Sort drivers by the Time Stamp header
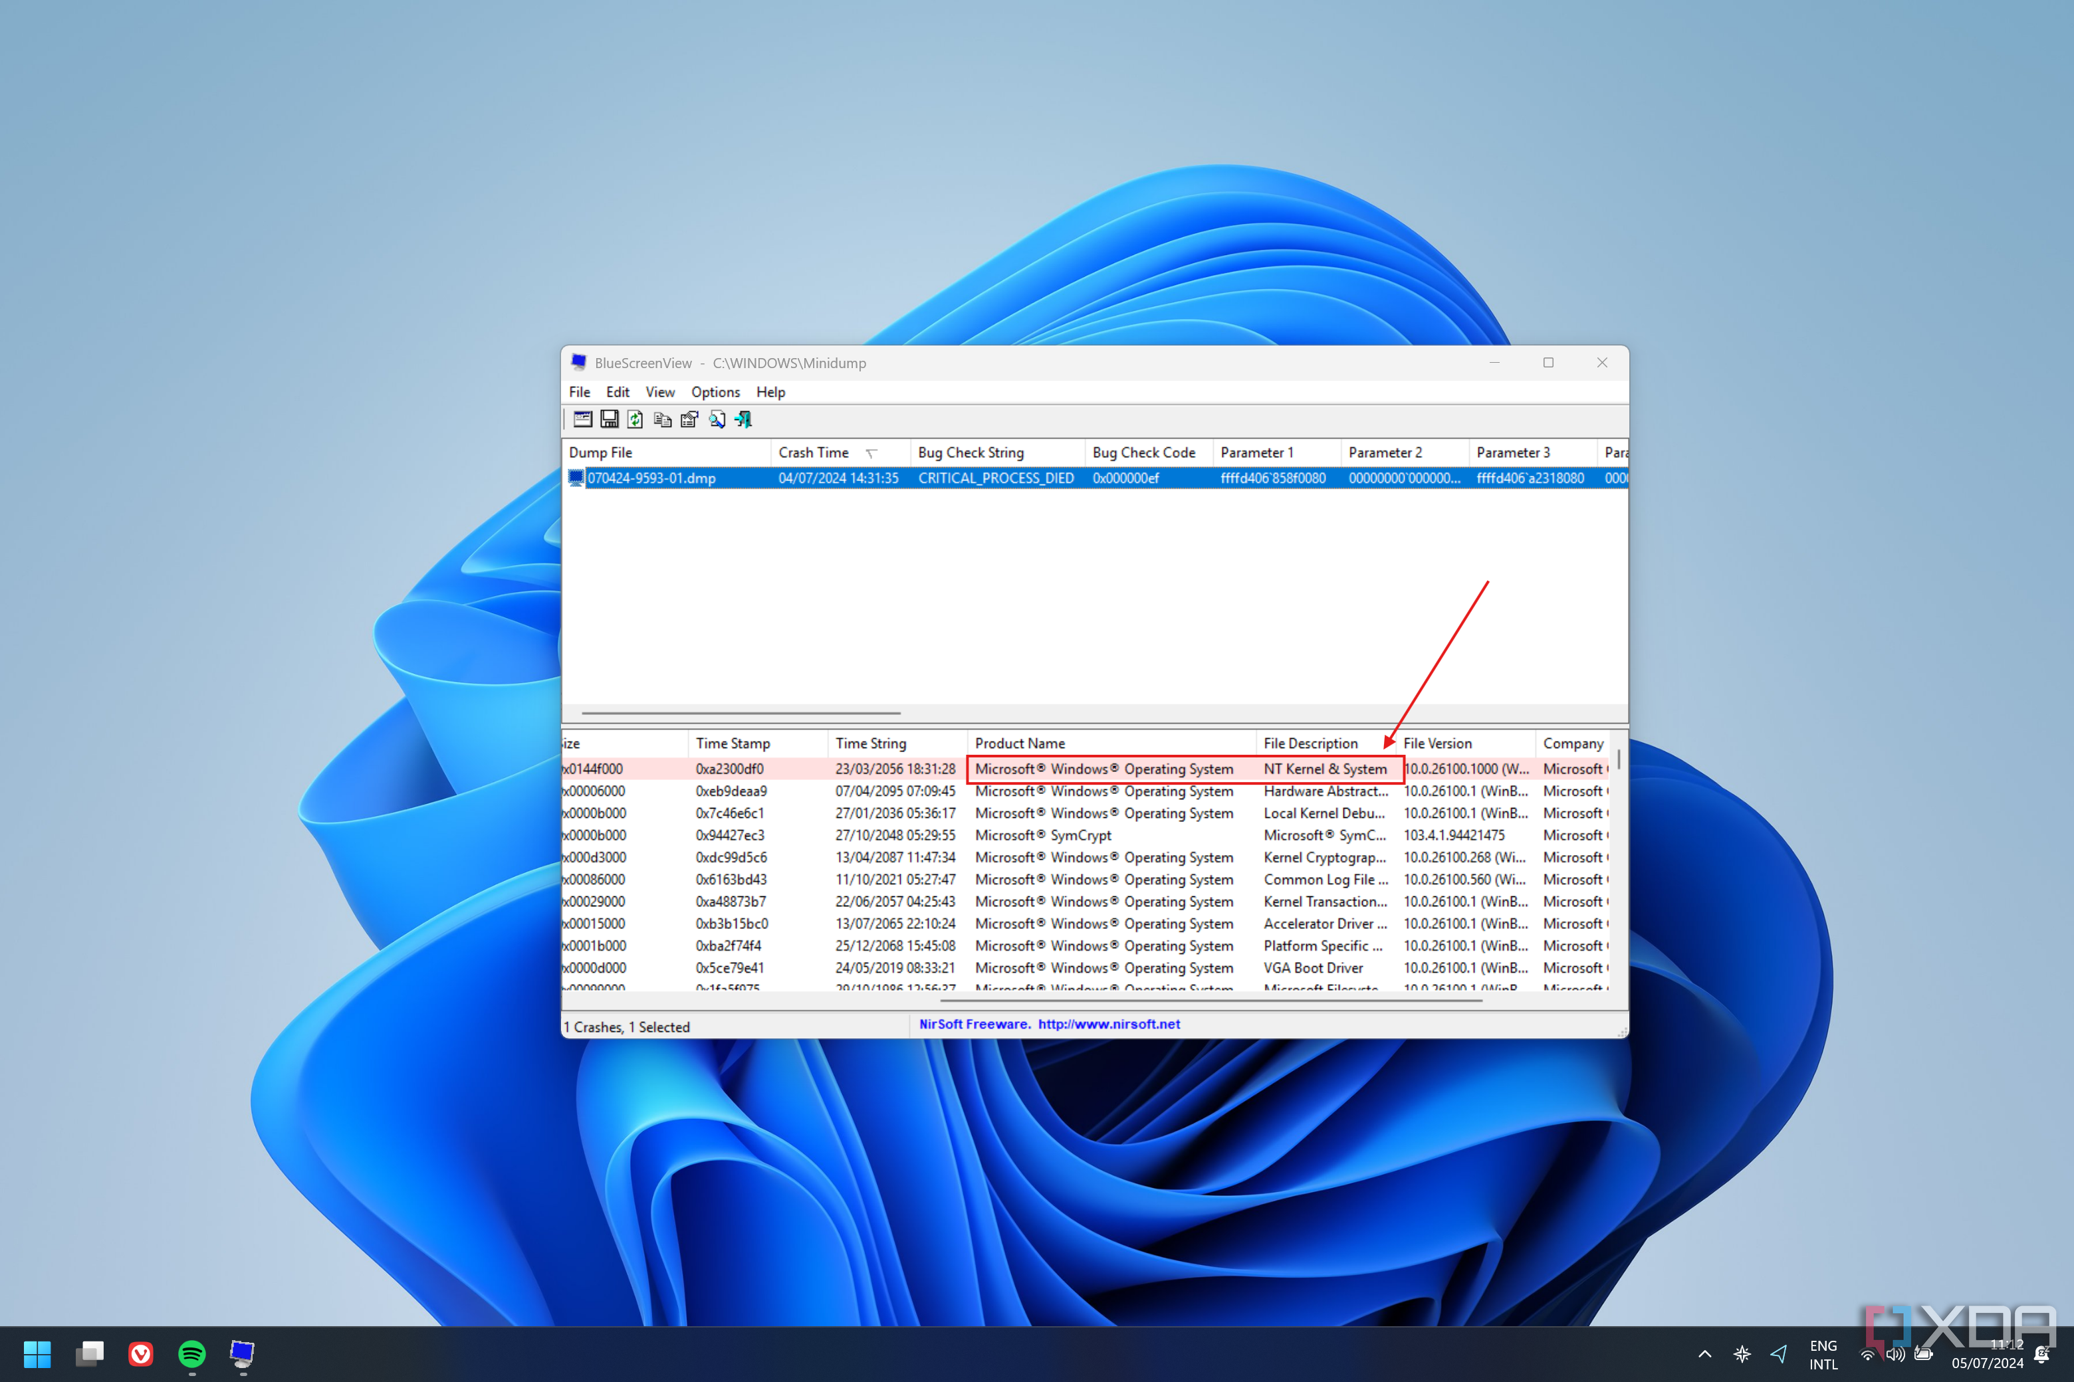The width and height of the screenshot is (2074, 1382). 757,743
